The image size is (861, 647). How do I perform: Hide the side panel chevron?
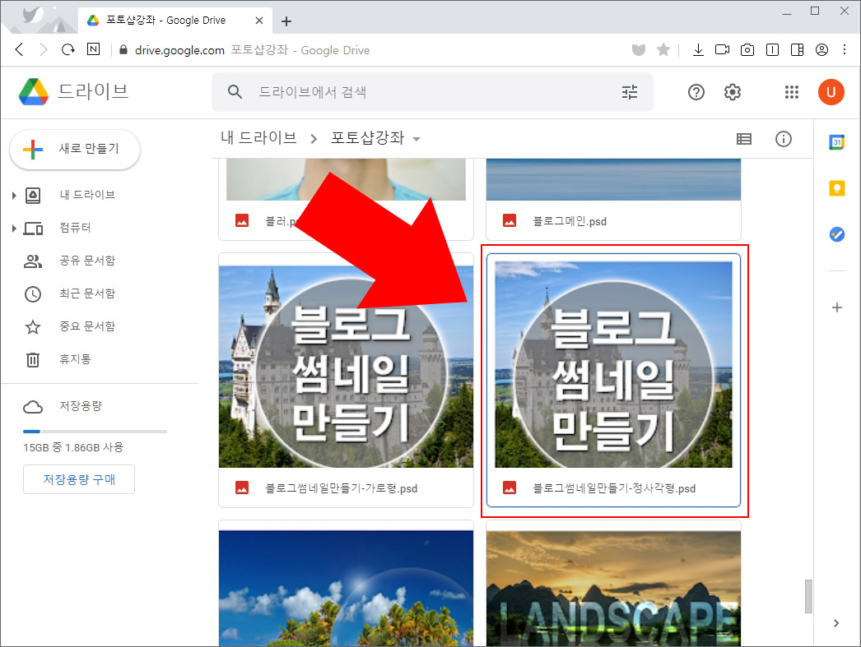point(835,623)
